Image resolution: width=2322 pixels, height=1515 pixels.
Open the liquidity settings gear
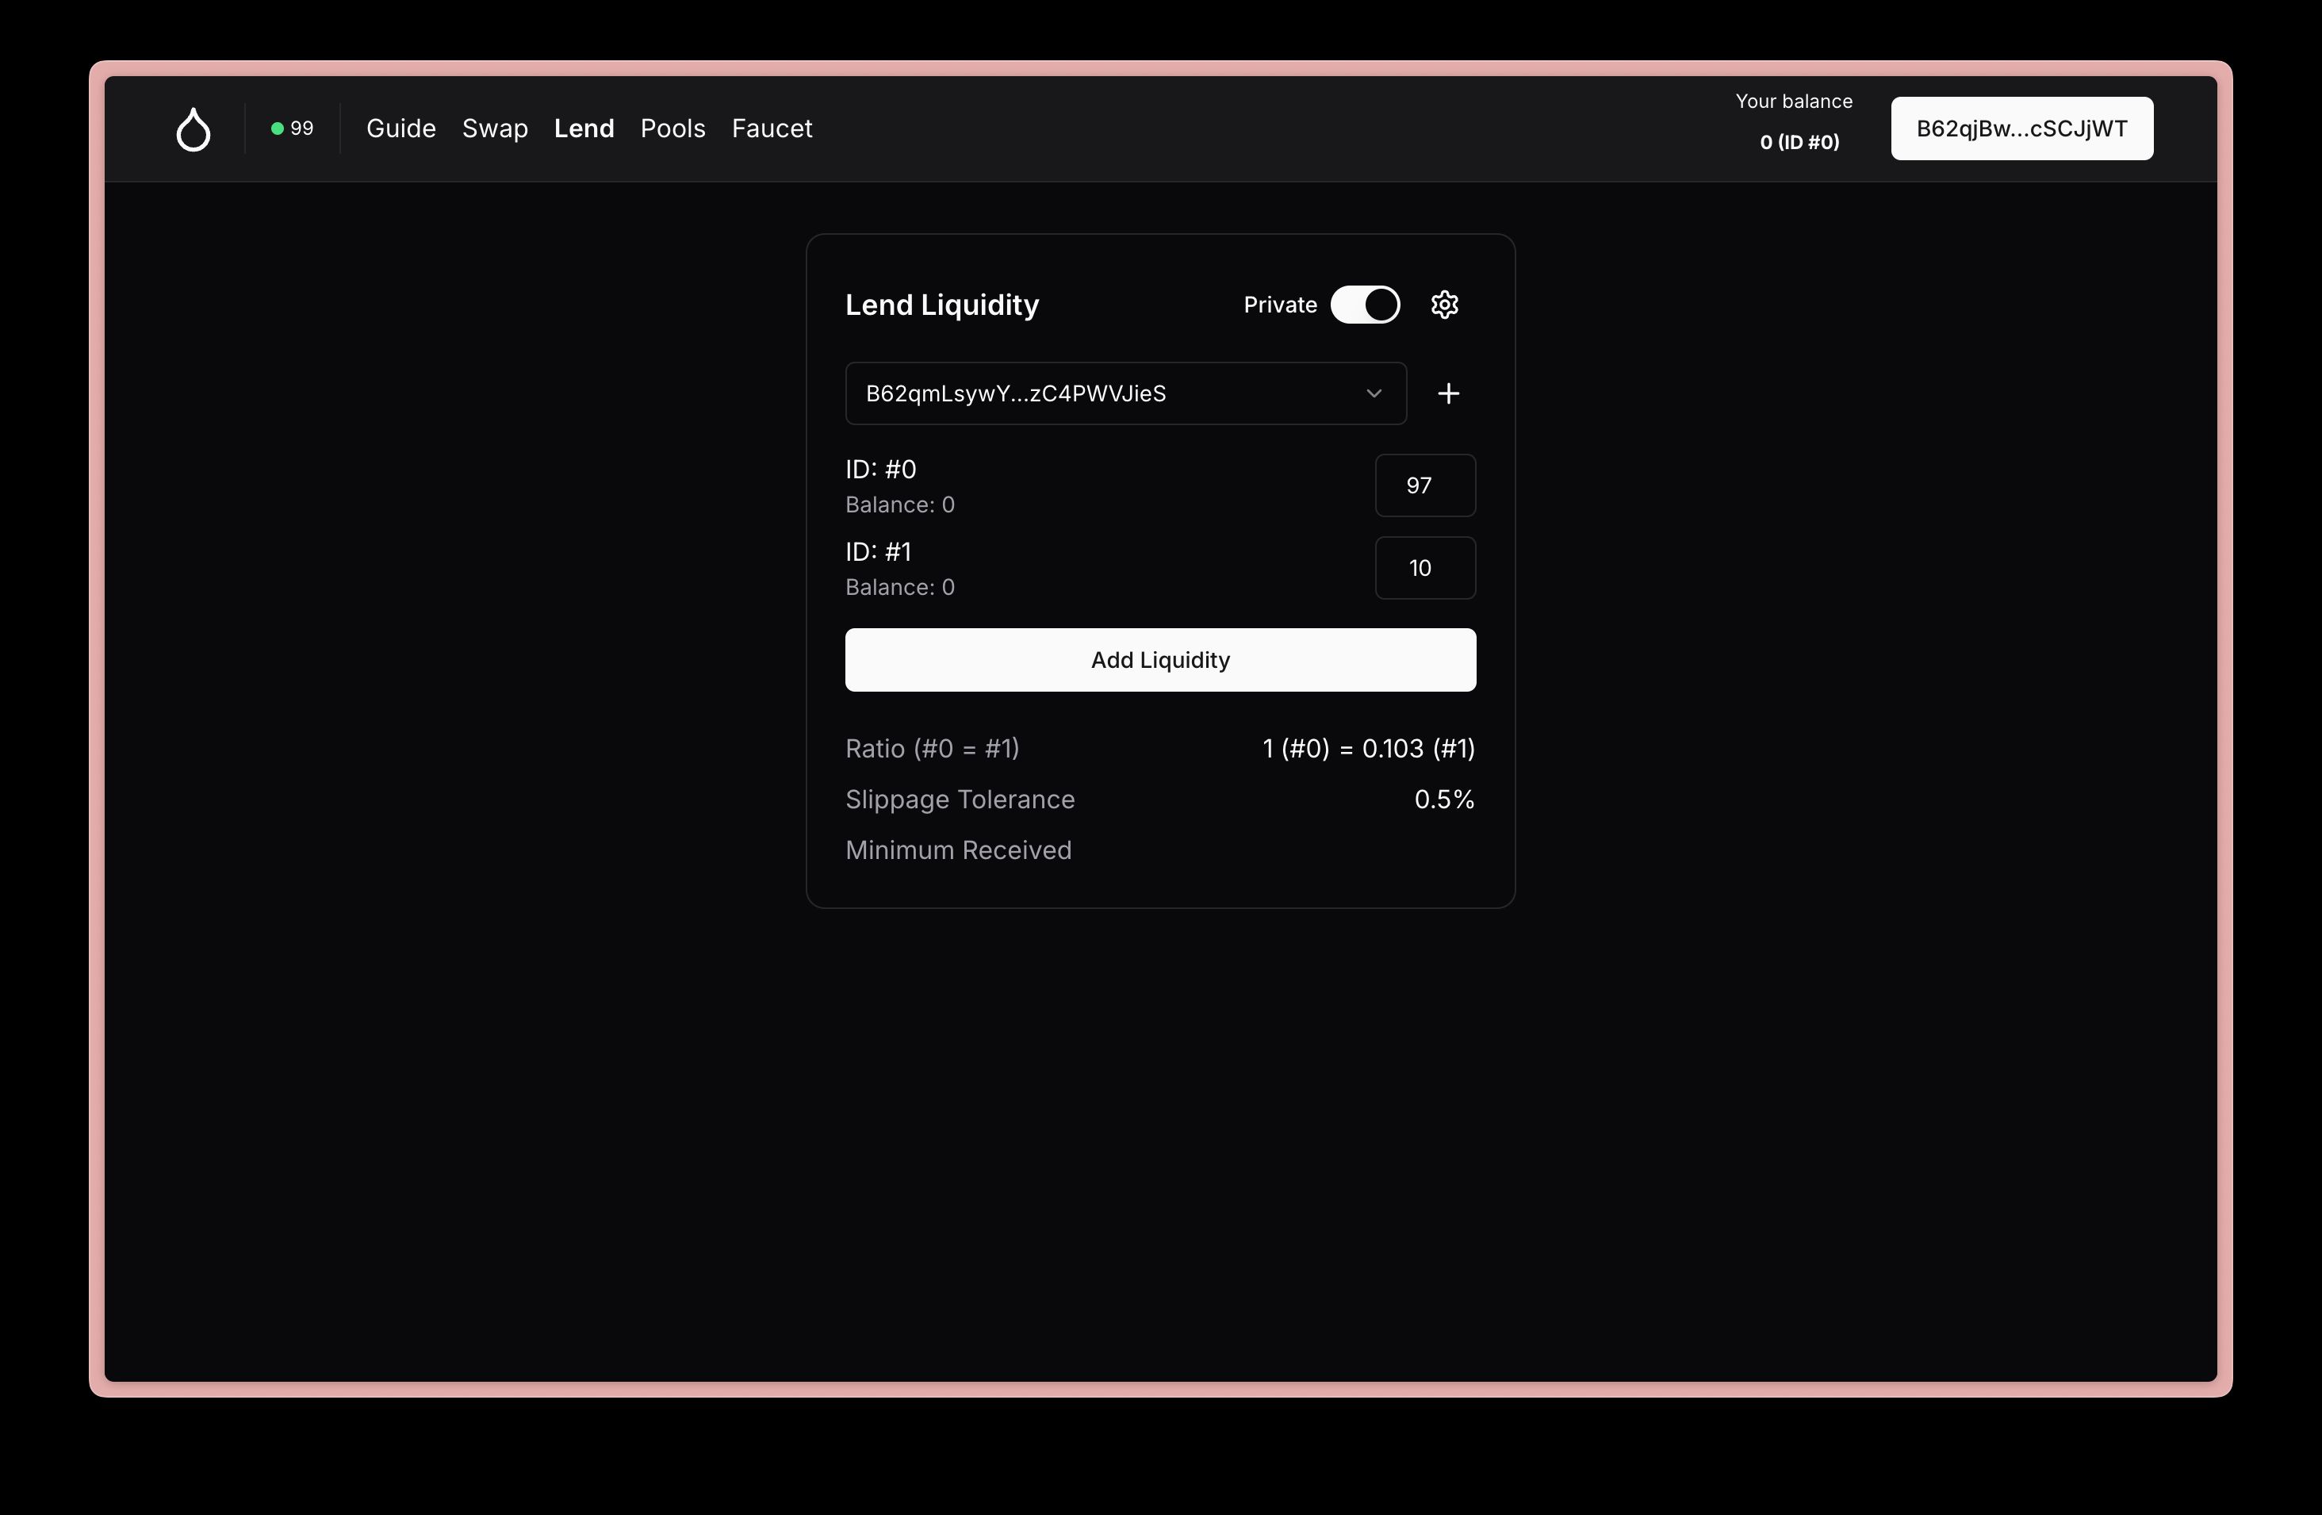coord(1445,305)
